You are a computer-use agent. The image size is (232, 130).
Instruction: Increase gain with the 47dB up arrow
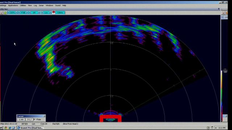click(x=27, y=13)
